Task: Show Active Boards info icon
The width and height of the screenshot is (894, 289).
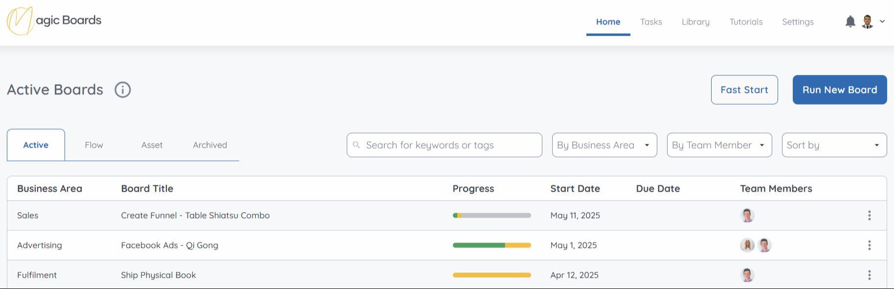Action: [123, 90]
